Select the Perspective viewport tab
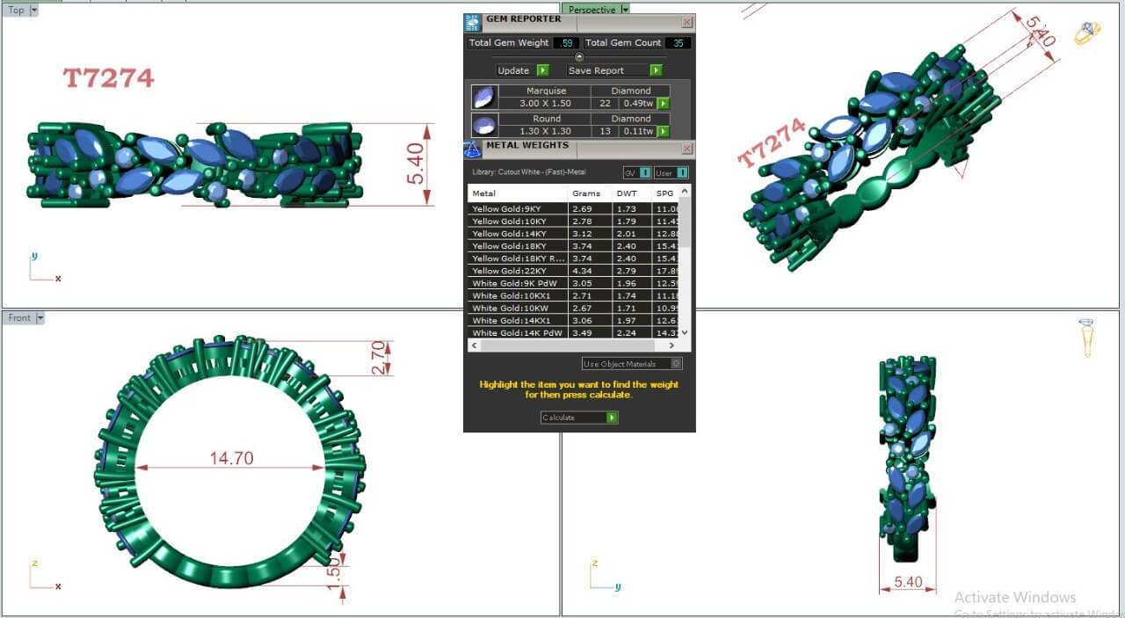This screenshot has width=1125, height=618. pyautogui.click(x=592, y=10)
